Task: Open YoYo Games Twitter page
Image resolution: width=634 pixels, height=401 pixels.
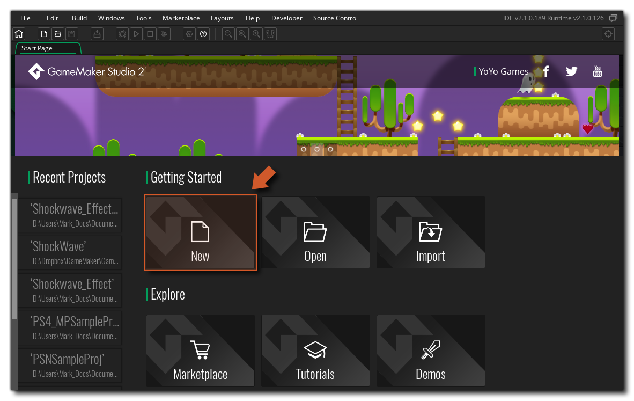Action: (x=572, y=71)
